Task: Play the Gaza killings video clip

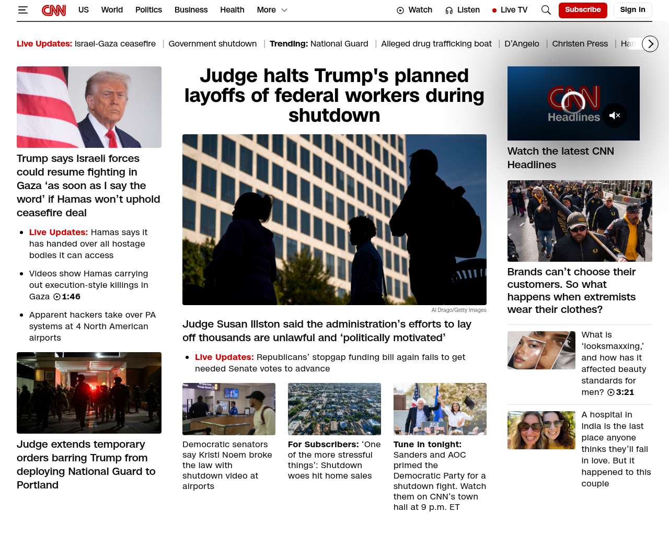Action: (57, 297)
